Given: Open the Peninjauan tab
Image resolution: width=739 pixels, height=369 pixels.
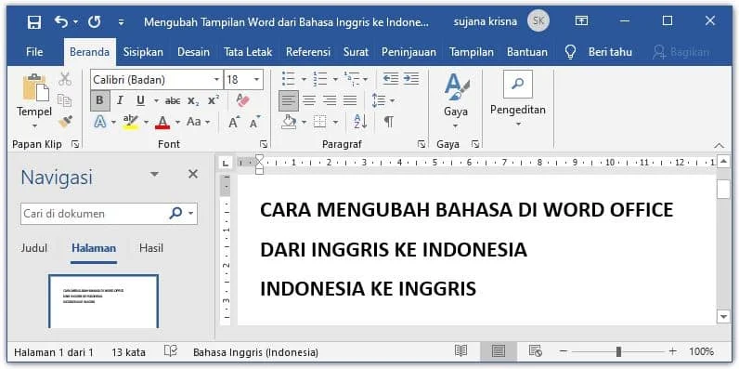Looking at the screenshot, I should 408,52.
